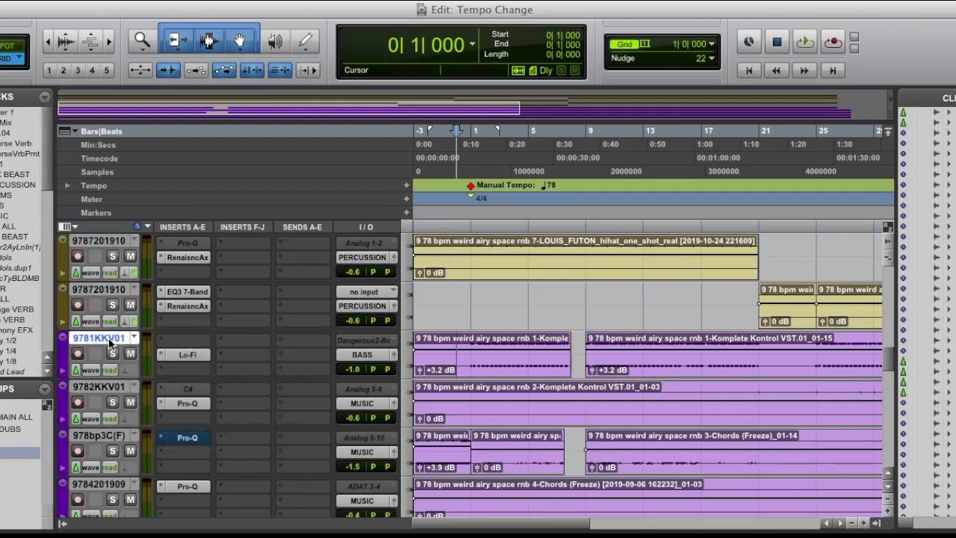Open the Nudge value dropdown
956x538 pixels.
(711, 58)
